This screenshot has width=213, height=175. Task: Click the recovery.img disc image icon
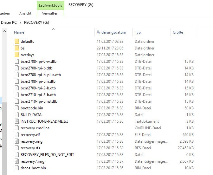tap(17, 141)
